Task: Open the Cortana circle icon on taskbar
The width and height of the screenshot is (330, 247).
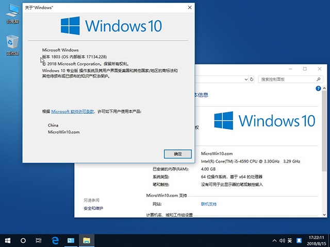Action: click(23, 240)
